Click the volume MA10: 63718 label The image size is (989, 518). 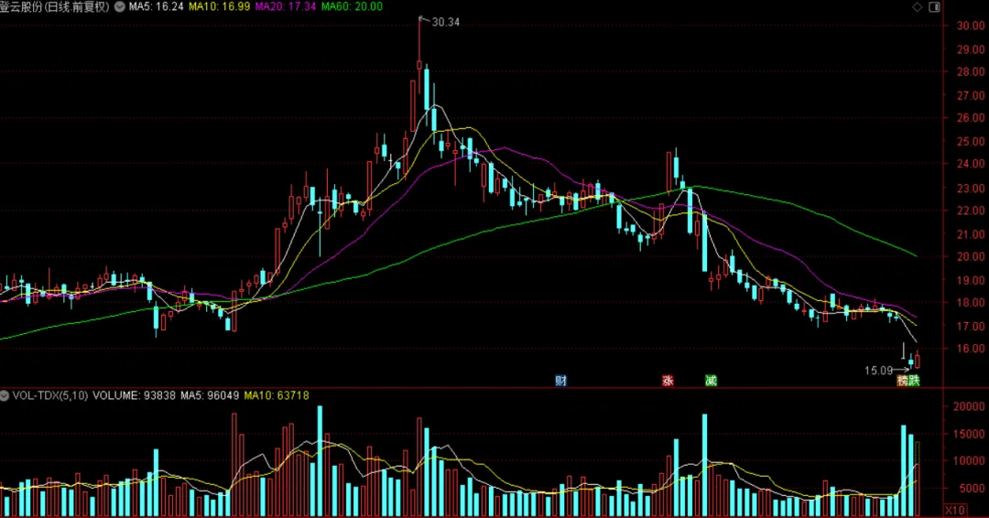click(277, 395)
